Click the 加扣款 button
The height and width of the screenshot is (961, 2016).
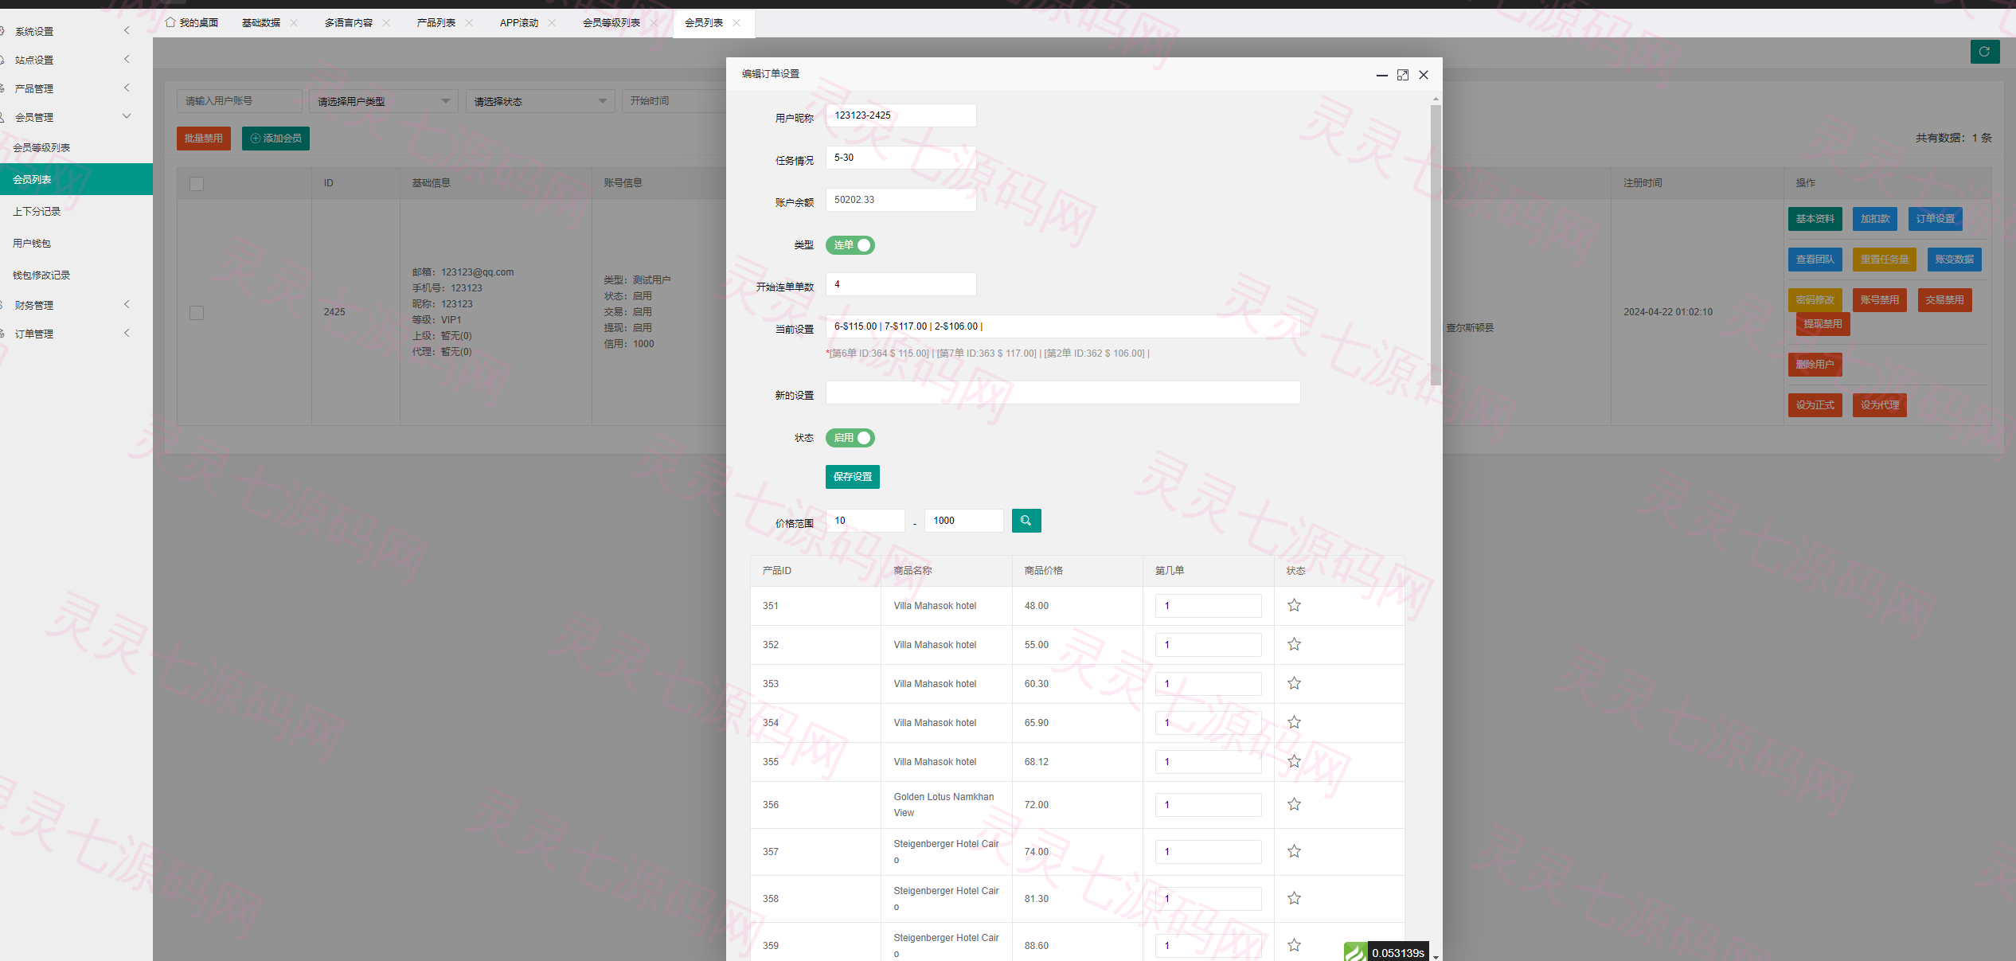coord(1875,219)
